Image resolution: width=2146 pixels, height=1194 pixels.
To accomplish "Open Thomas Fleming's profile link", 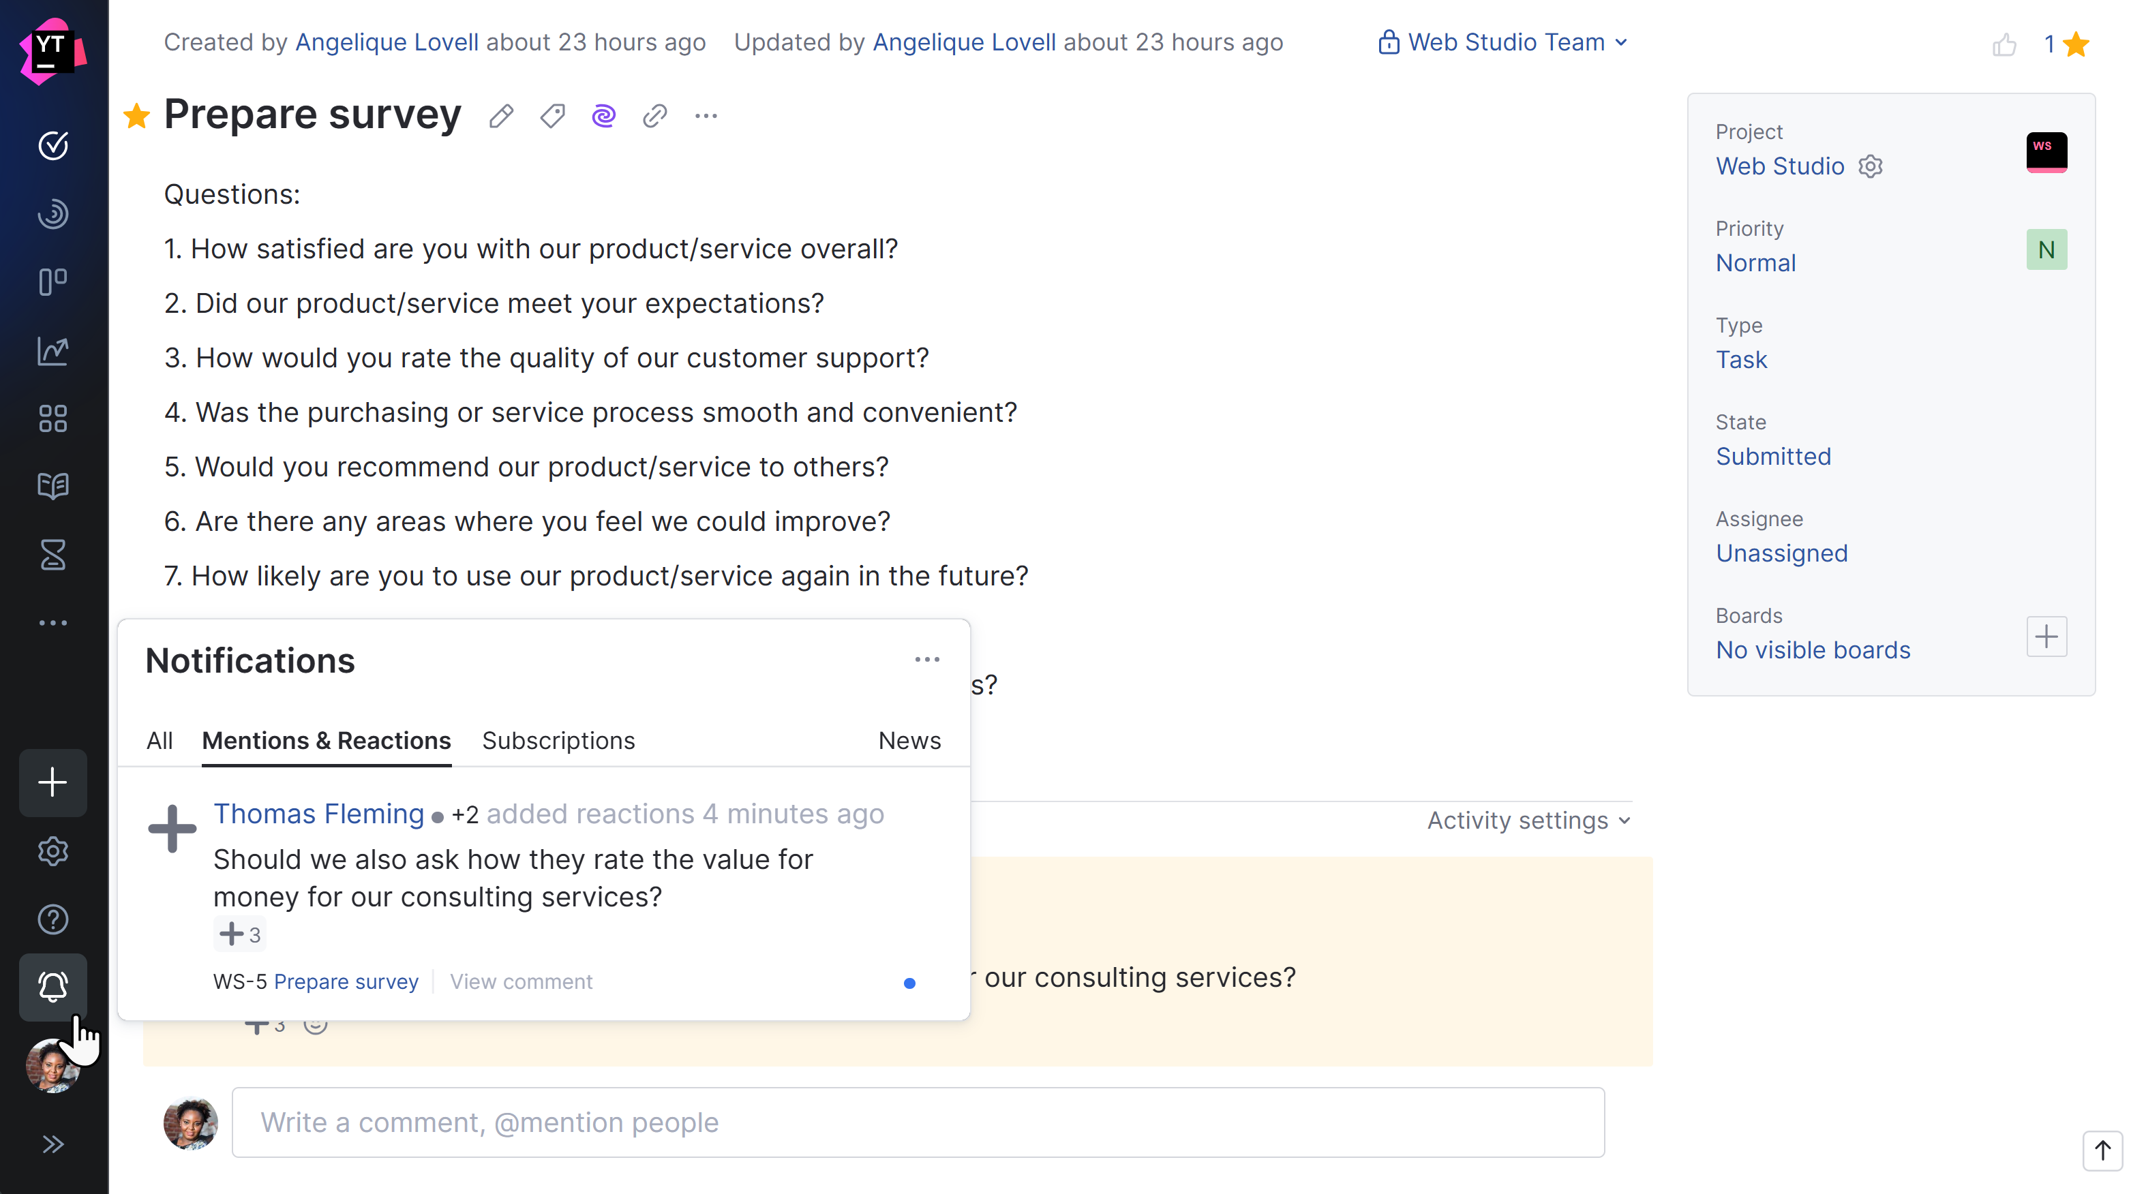I will coord(318,814).
